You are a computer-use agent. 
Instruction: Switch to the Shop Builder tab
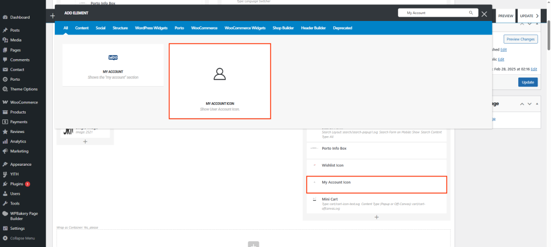[x=284, y=27]
